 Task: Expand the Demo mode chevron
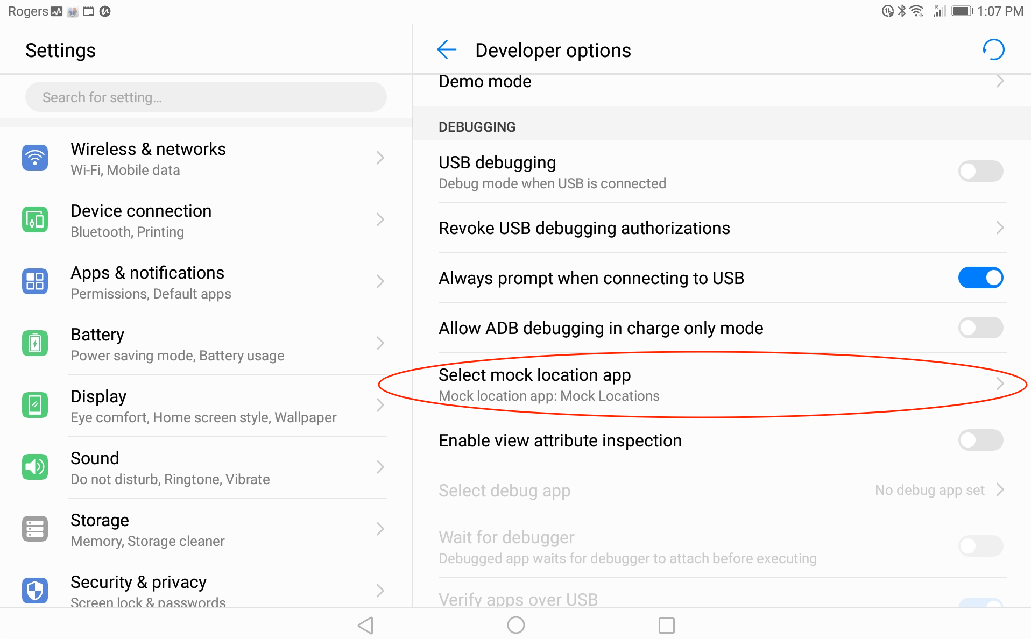[x=1000, y=82]
